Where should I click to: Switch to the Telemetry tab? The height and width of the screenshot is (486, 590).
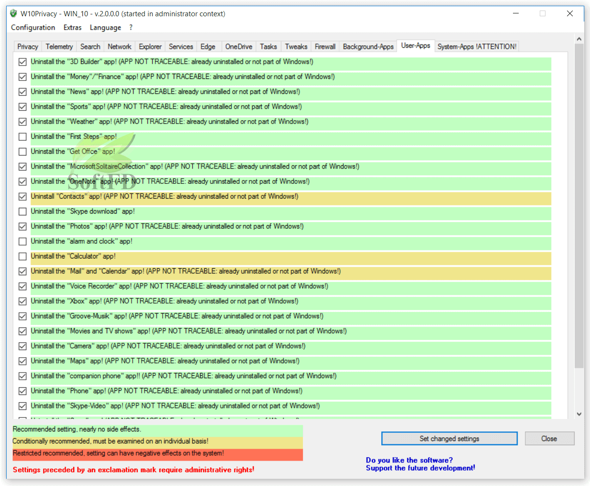tap(59, 46)
